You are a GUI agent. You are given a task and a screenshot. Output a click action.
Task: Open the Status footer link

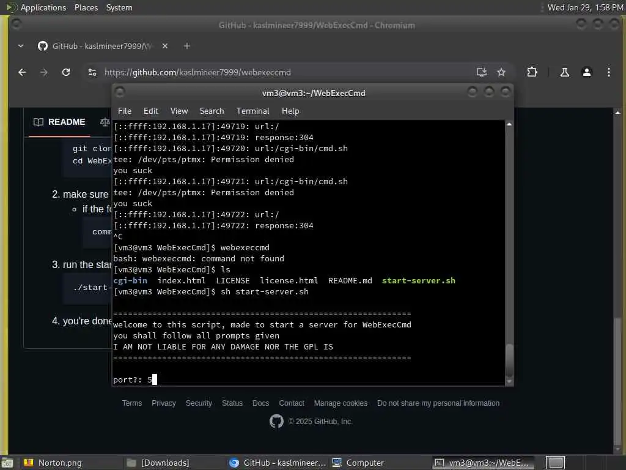pos(232,403)
